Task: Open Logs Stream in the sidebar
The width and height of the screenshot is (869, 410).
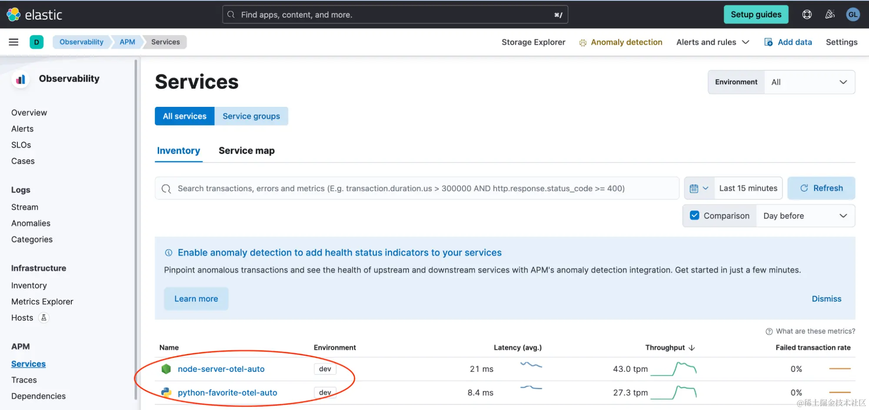Action: pyautogui.click(x=25, y=207)
